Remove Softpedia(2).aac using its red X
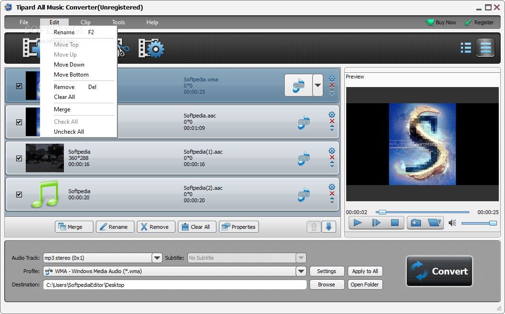Viewport: 505px width, 314px height. point(332,194)
